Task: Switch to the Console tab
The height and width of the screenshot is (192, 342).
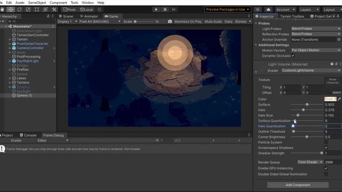Action: click(x=28, y=135)
